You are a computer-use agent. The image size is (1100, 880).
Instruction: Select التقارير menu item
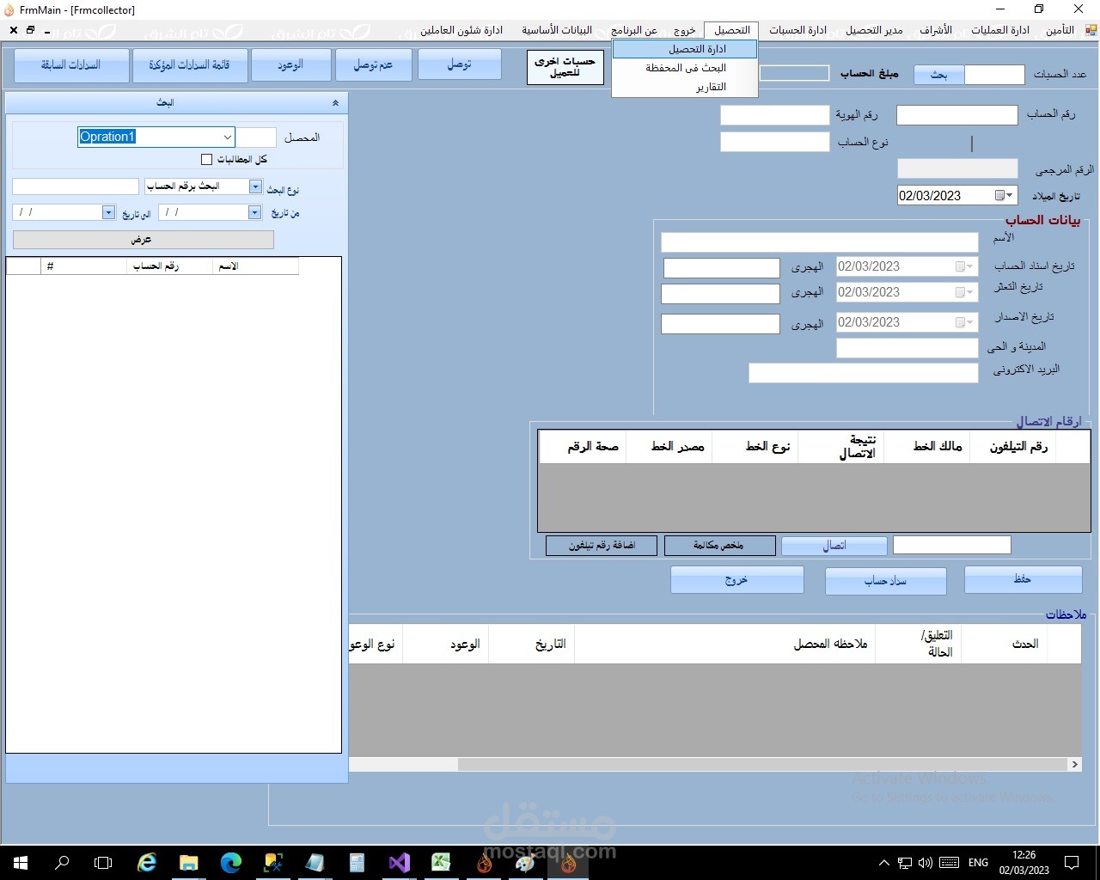click(685, 87)
